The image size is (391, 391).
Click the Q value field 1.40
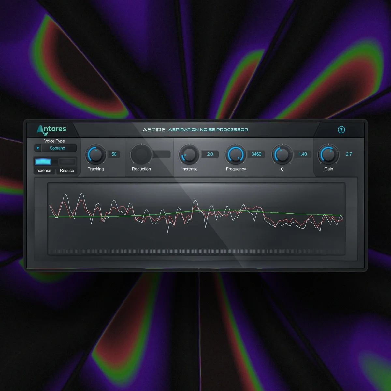pyautogui.click(x=303, y=154)
